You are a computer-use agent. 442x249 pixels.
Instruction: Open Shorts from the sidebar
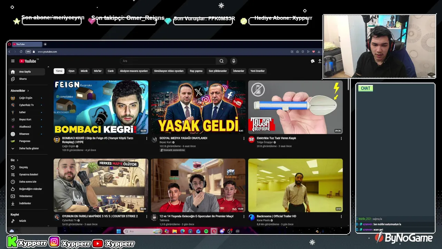coord(27,79)
